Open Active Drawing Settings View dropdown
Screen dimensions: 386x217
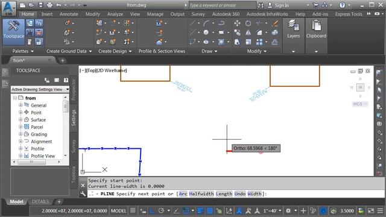pyautogui.click(x=40, y=89)
